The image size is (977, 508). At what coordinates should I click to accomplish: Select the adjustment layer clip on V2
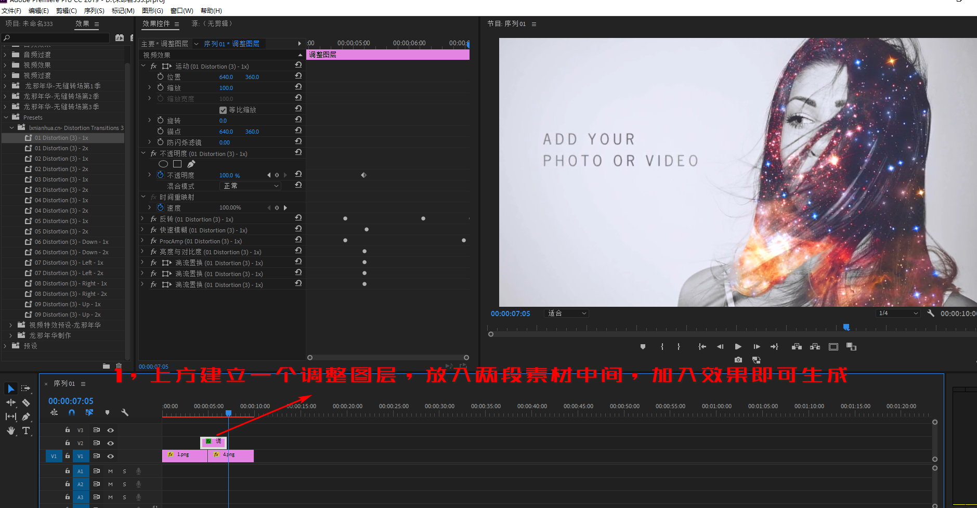pos(214,442)
